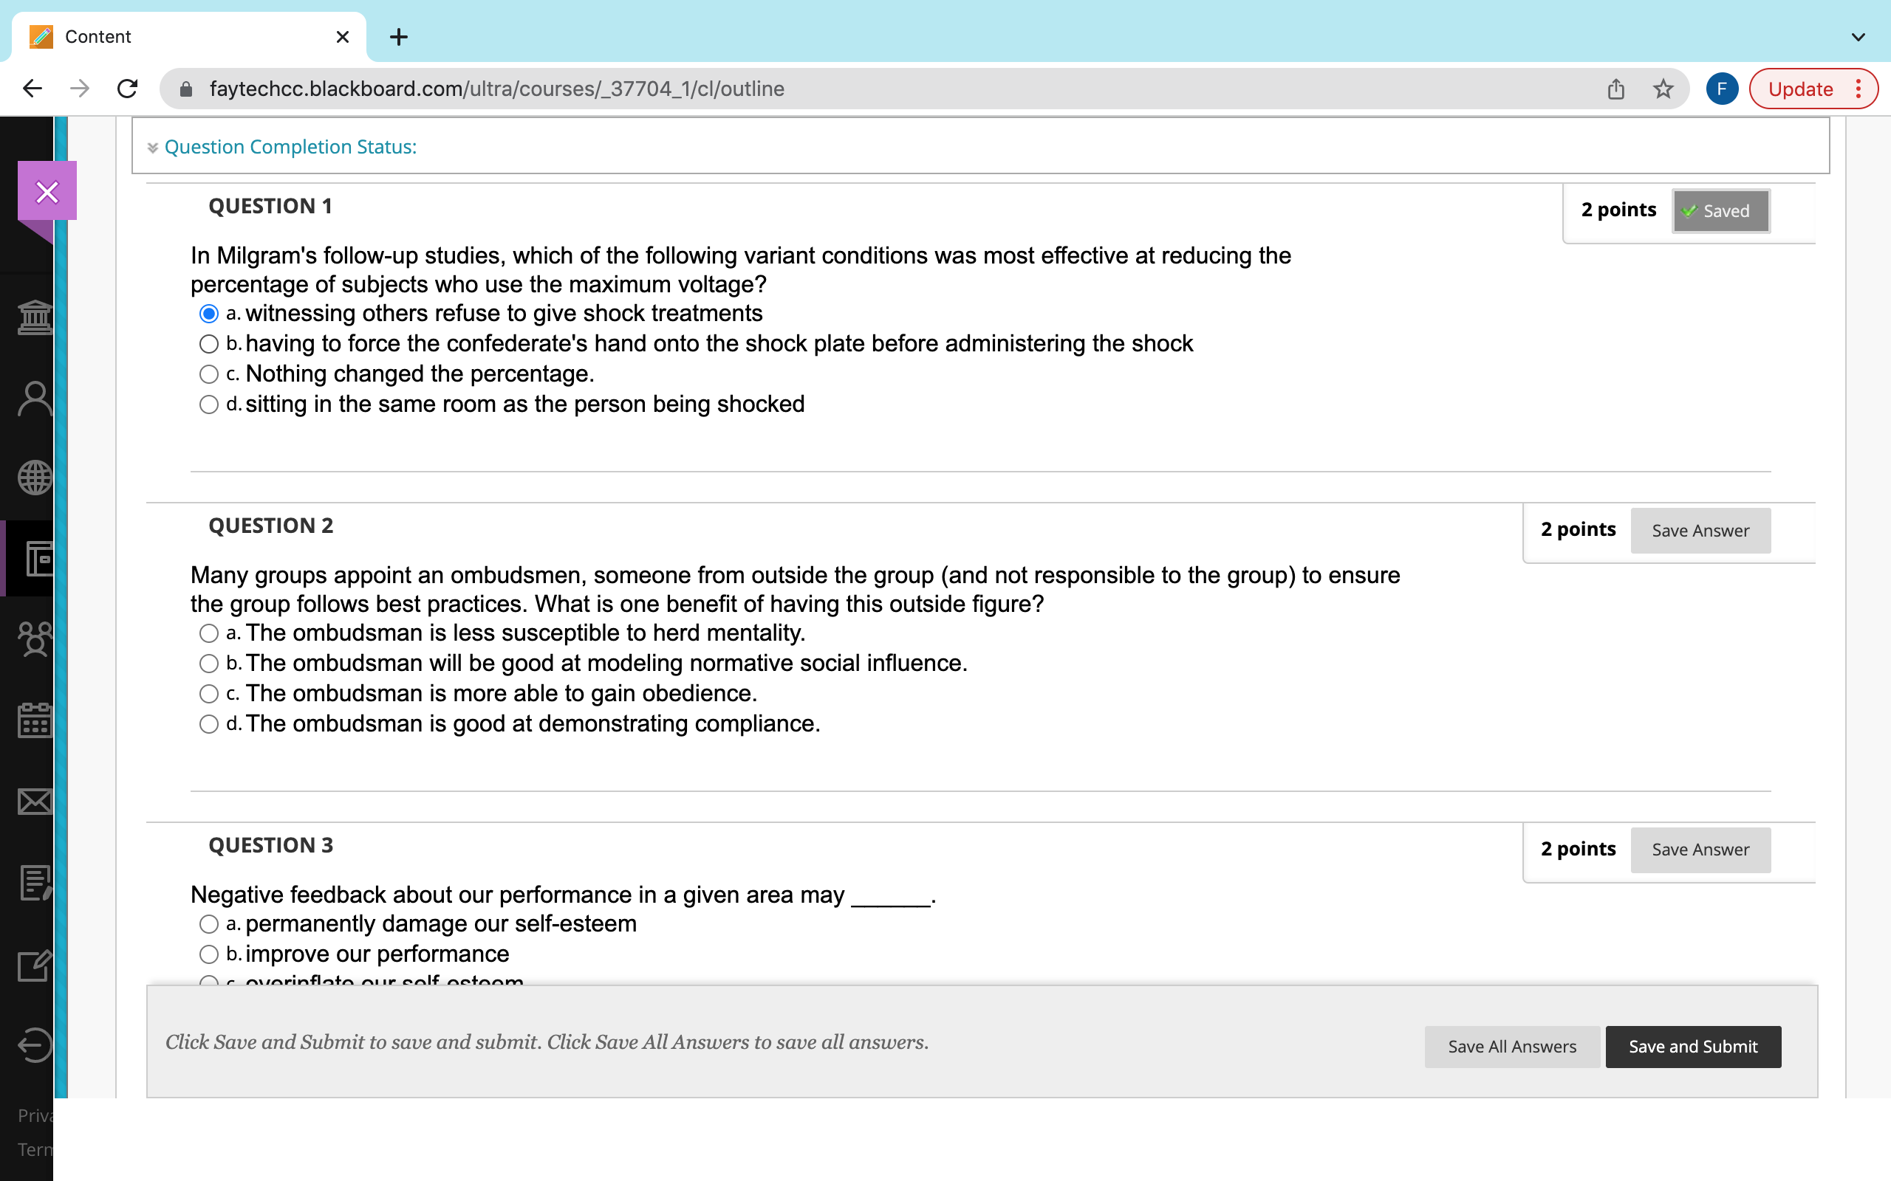Screen dimensions: 1891x1181
Task: Click Save Answer for Question 2
Action: click(x=1700, y=531)
